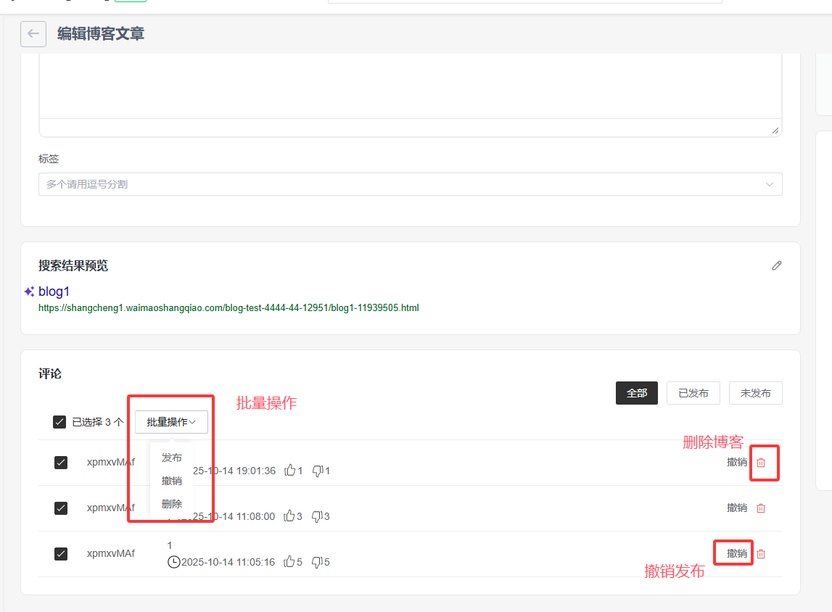Choose 发布 from the batch operations menu
Viewport: 832px width, 612px height.
[x=172, y=458]
